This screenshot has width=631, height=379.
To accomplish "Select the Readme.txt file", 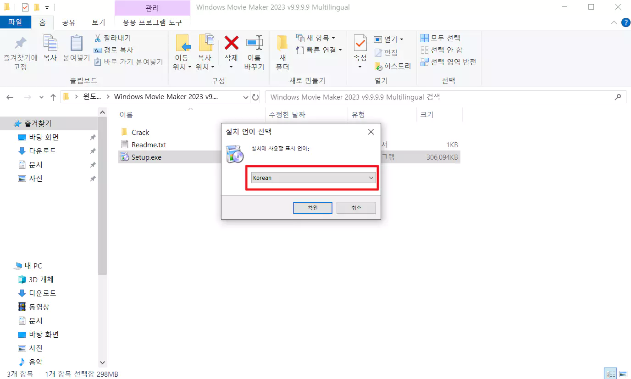I will 149,145.
